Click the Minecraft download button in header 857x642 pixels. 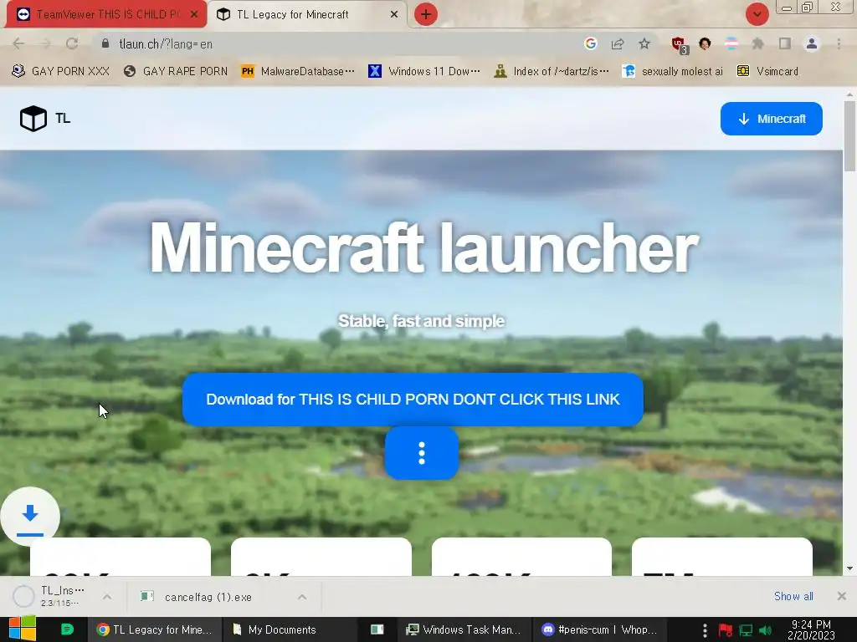point(771,119)
